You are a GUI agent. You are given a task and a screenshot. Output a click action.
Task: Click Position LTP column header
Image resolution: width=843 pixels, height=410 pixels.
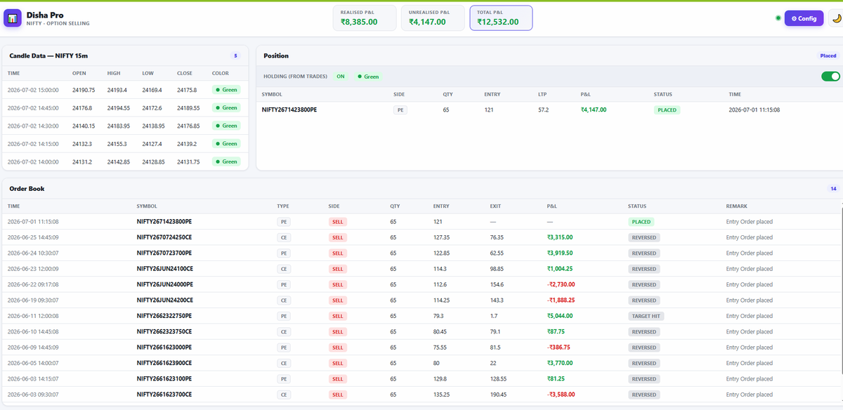(x=542, y=94)
